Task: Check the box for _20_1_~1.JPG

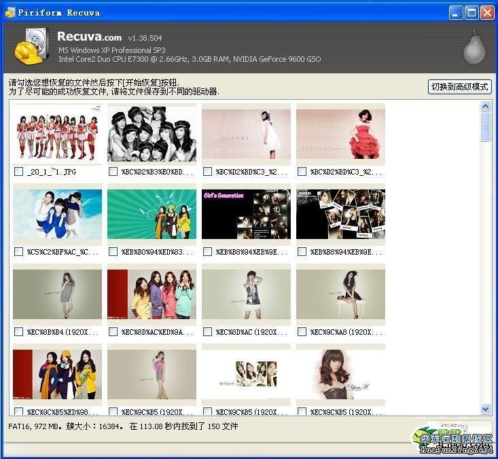Action: coord(18,172)
